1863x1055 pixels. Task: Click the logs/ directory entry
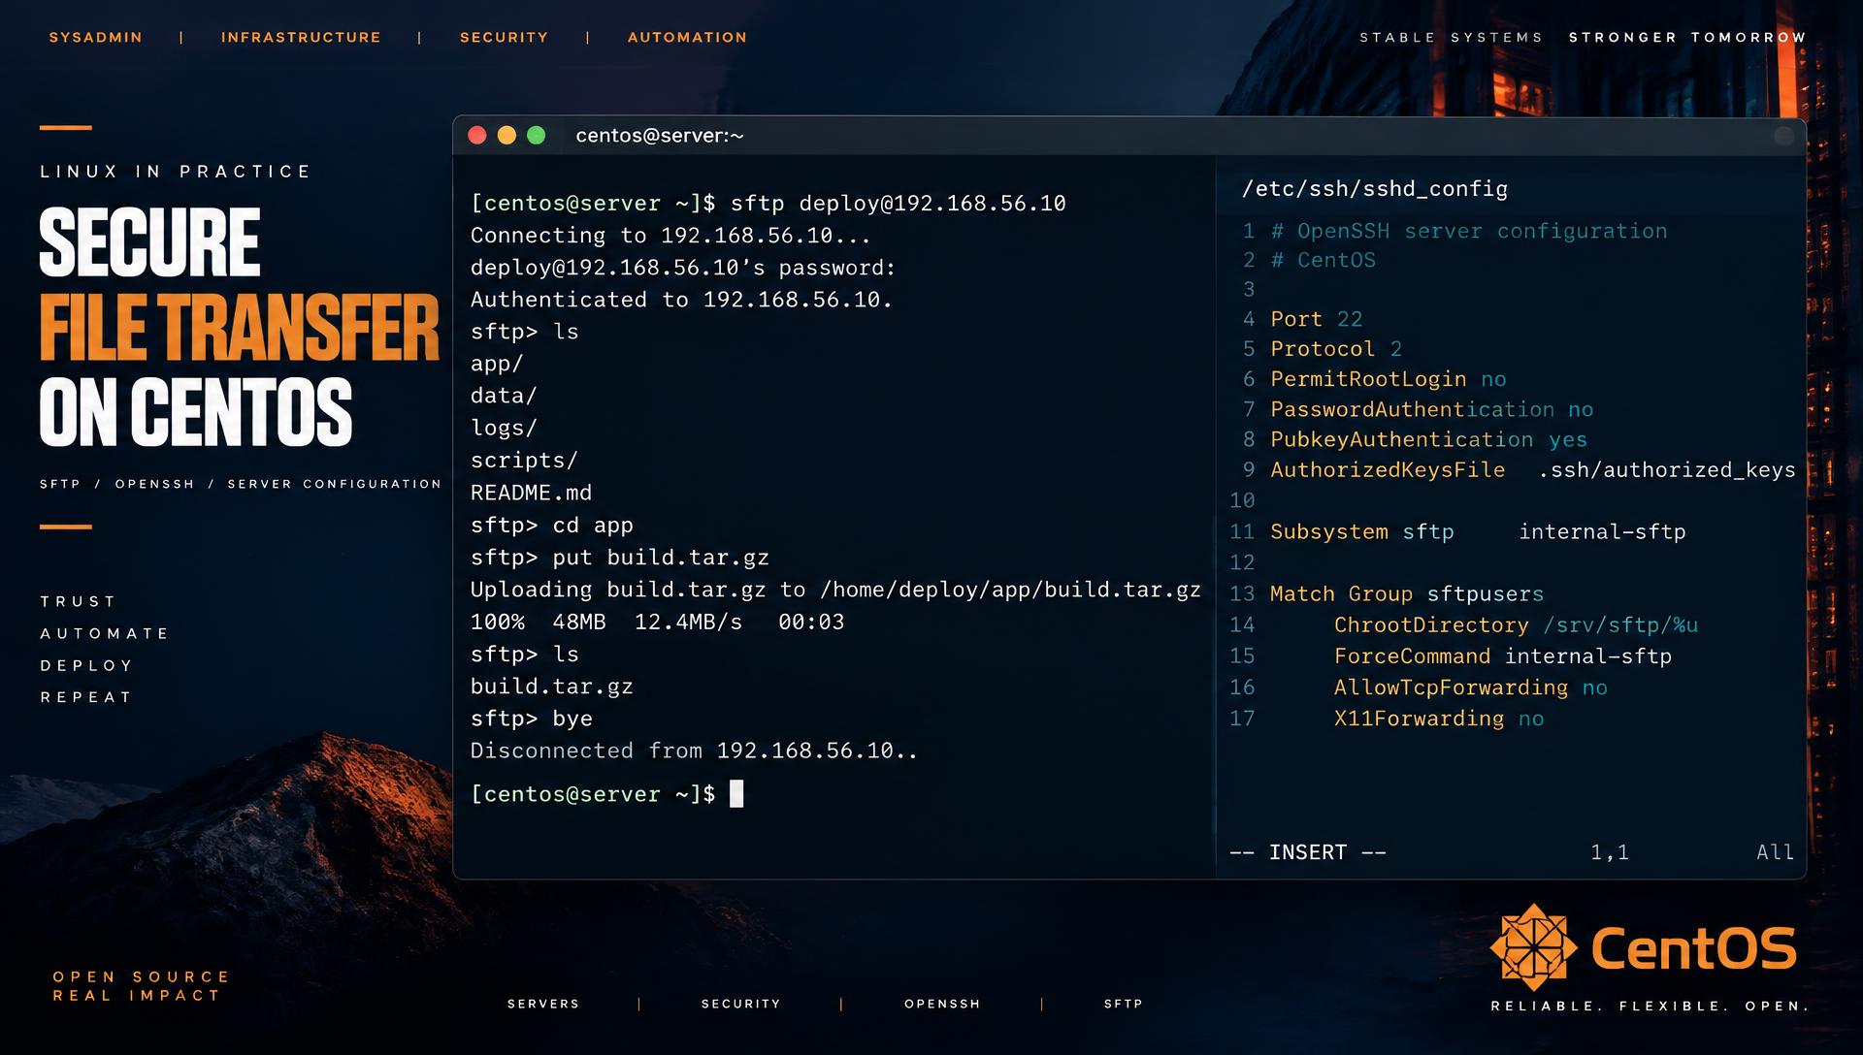click(504, 428)
